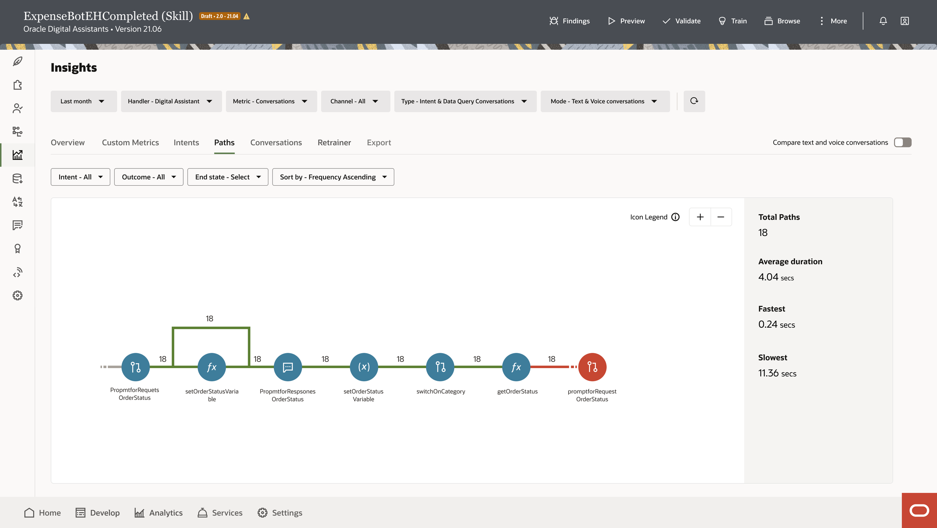The image size is (937, 528).
Task: Open the user profile icon
Action: (904, 21)
